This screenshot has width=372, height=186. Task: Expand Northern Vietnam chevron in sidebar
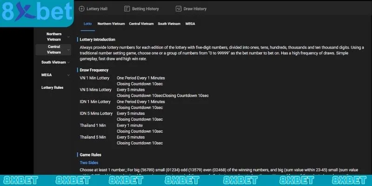tap(68, 37)
